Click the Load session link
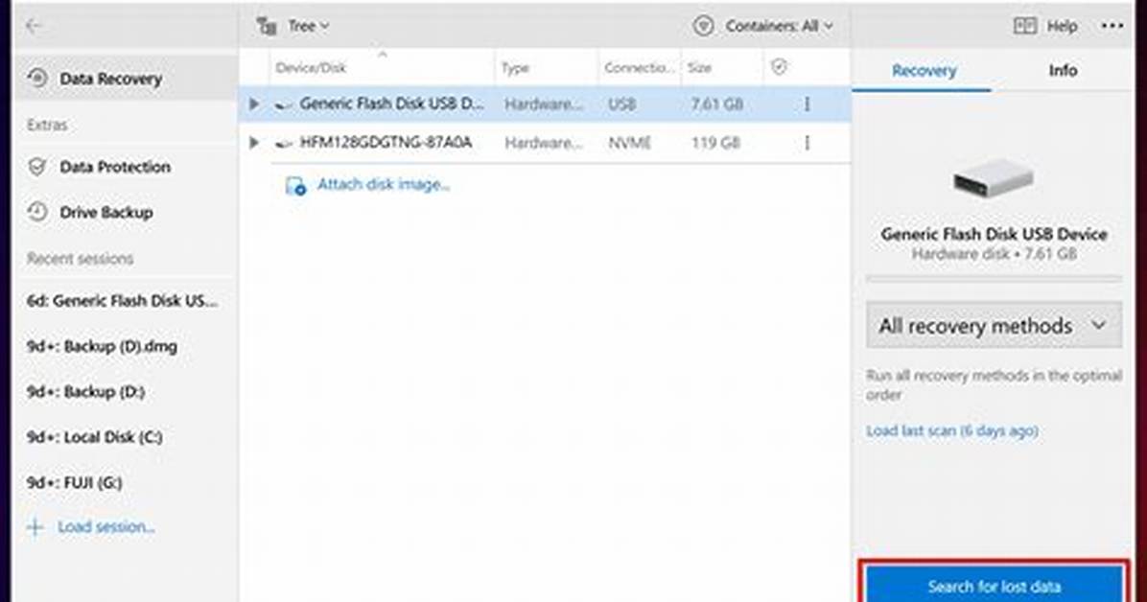Image resolution: width=1147 pixels, height=602 pixels. 106,526
